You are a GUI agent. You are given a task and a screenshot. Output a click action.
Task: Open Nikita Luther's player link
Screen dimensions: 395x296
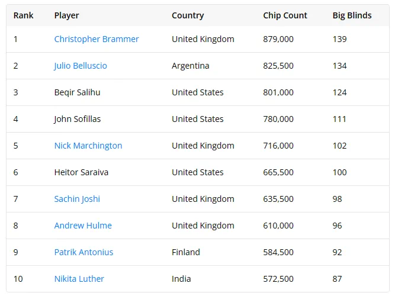pyautogui.click(x=79, y=279)
